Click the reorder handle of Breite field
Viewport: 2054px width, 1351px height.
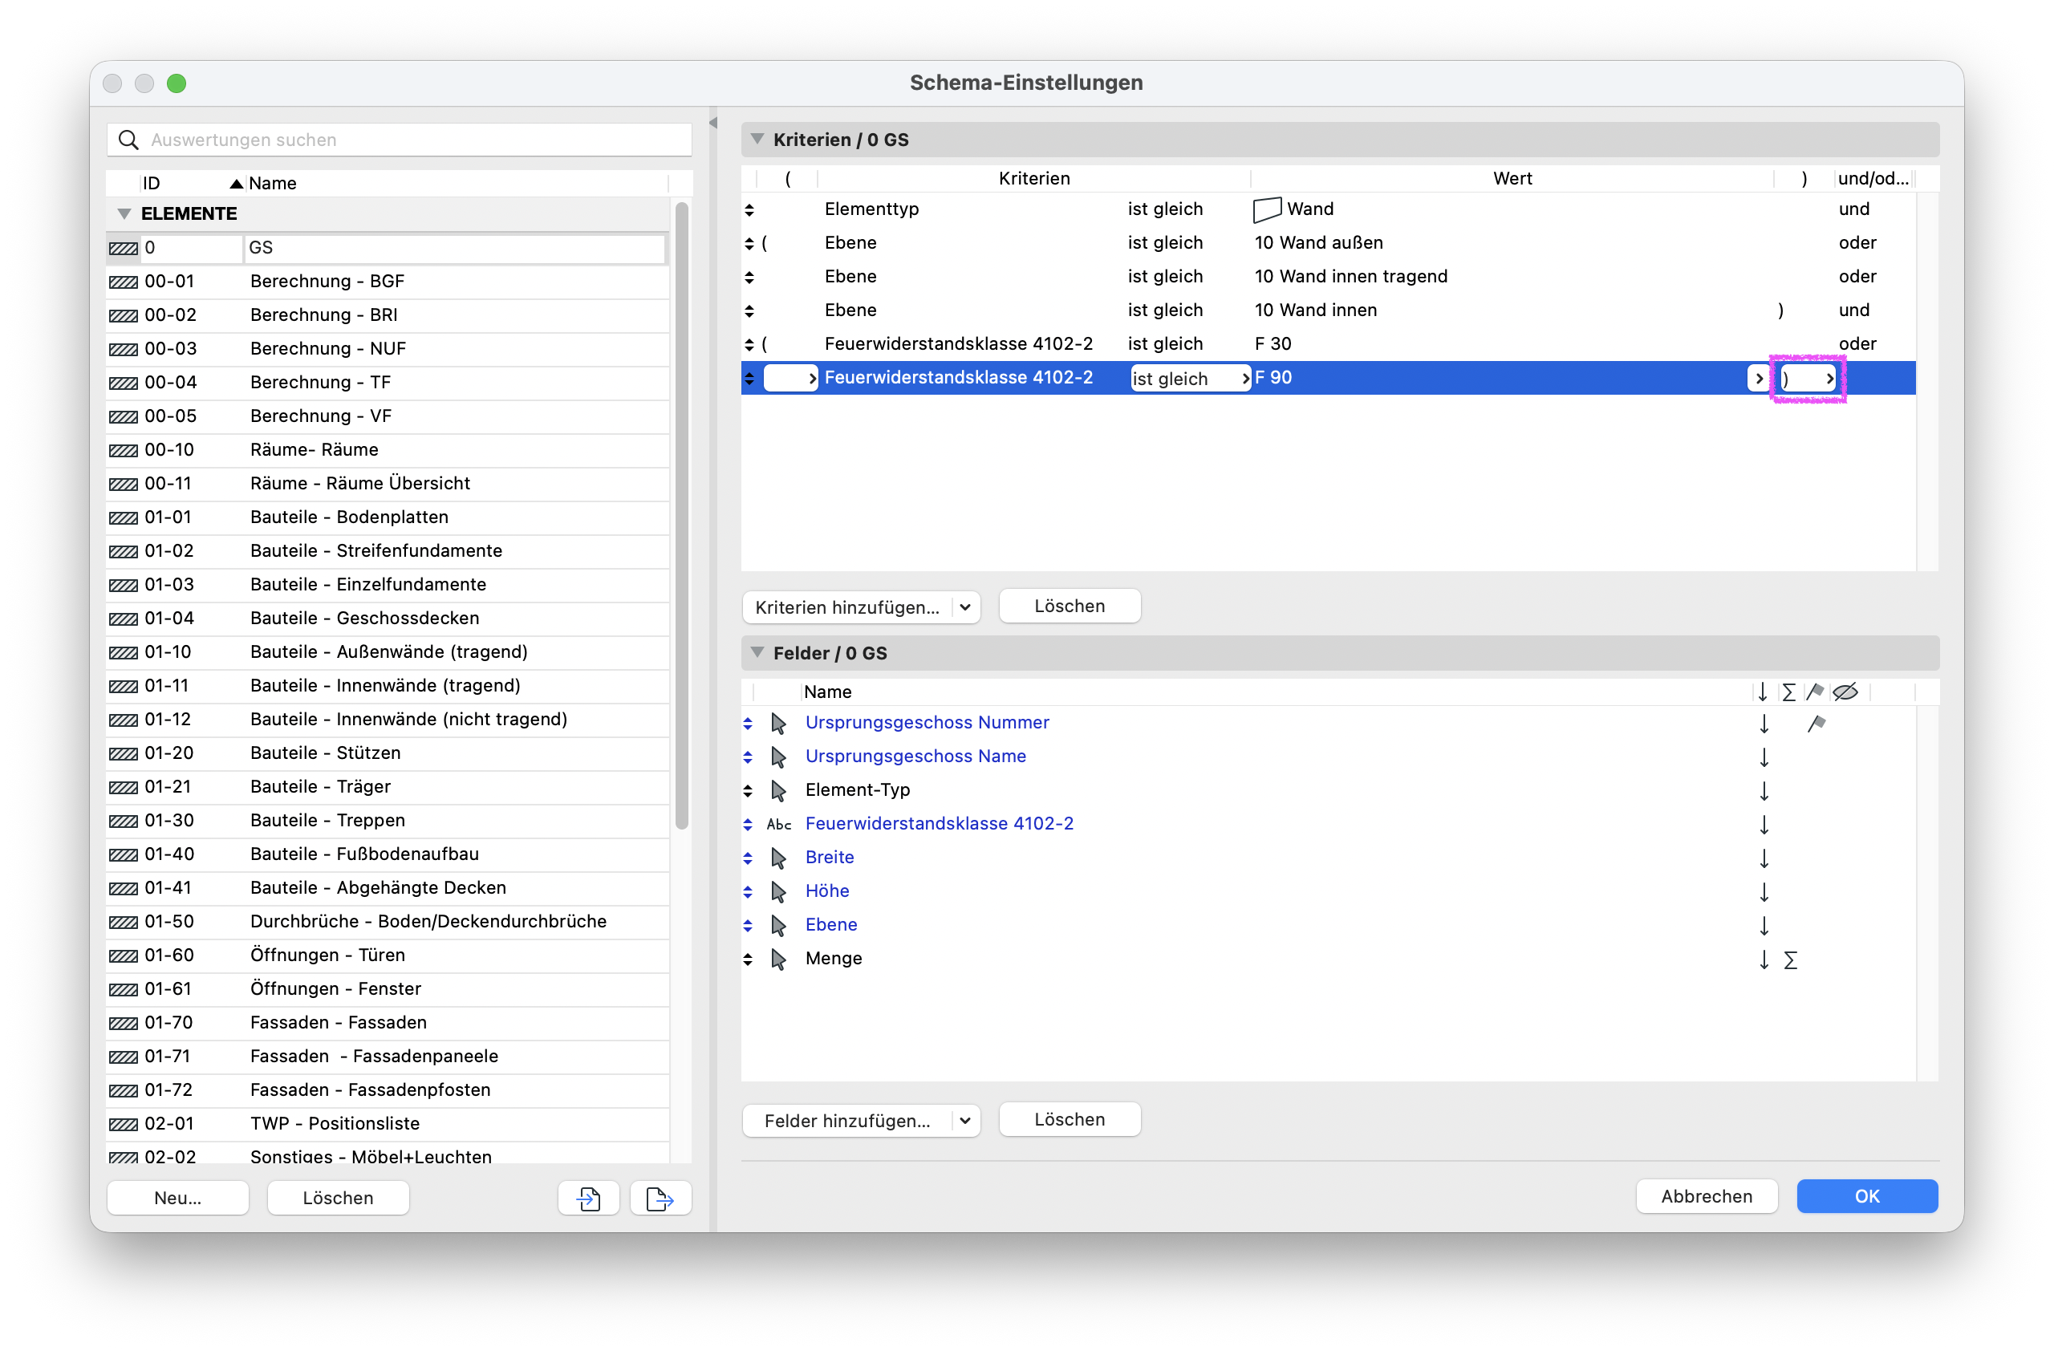(x=749, y=858)
